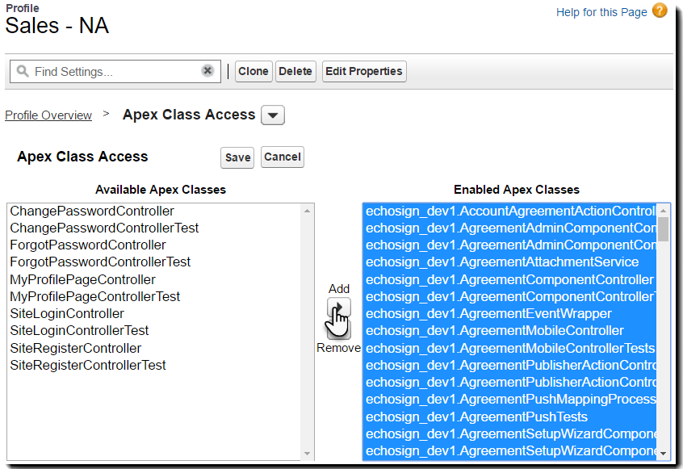Expand the Apex Class Access dropdown
Screen dimensions: 683x469
tap(273, 115)
